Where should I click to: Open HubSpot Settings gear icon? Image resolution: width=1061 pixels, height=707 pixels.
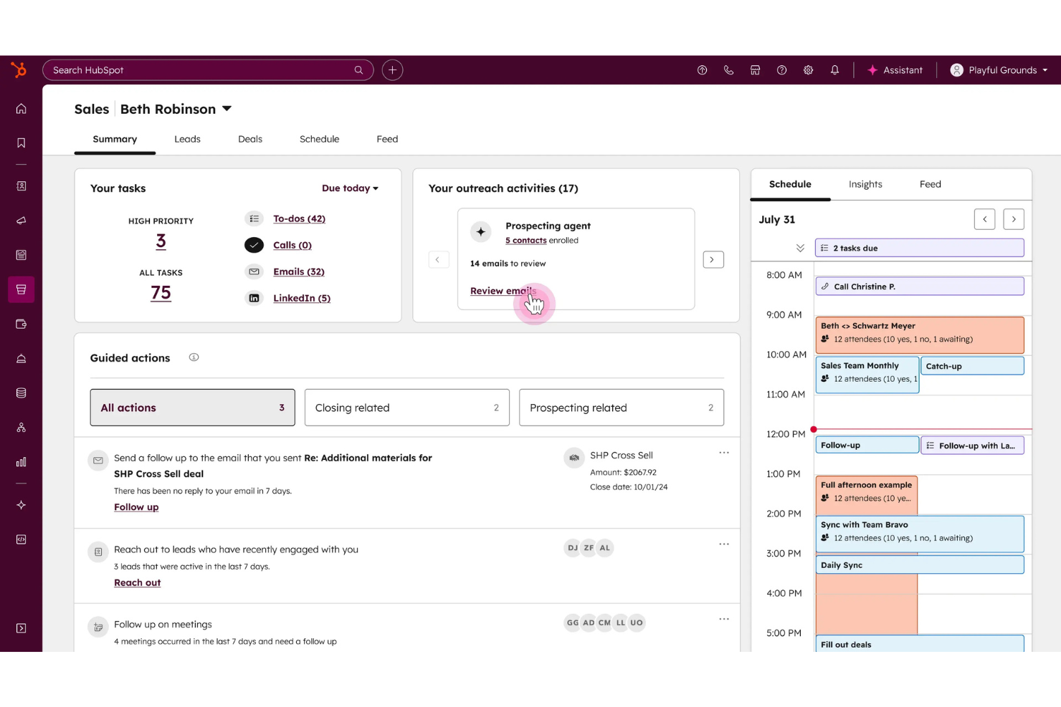(808, 69)
